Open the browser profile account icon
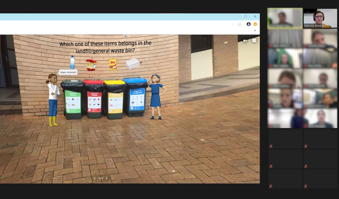 click(x=249, y=24)
